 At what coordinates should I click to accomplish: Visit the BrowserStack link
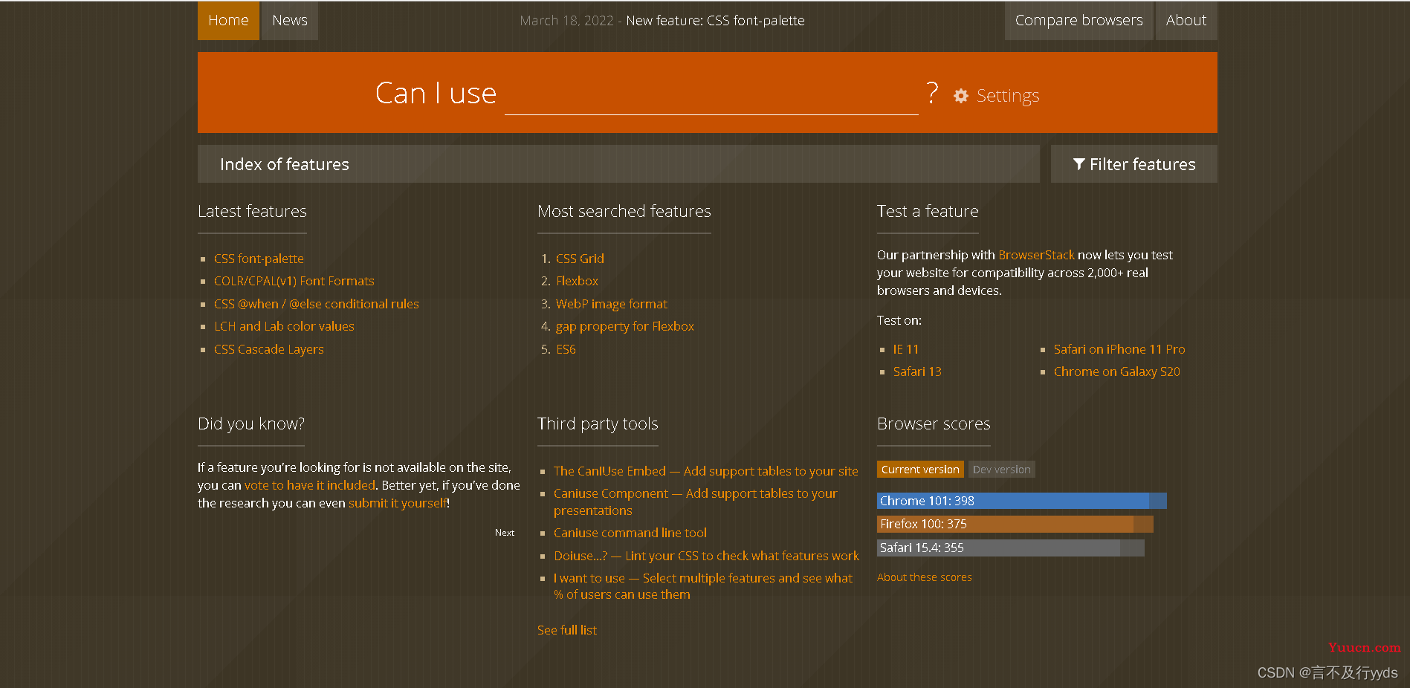[x=1036, y=255]
